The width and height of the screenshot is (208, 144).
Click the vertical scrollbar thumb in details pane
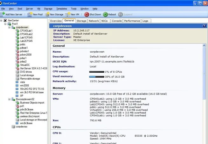(x=204, y=73)
